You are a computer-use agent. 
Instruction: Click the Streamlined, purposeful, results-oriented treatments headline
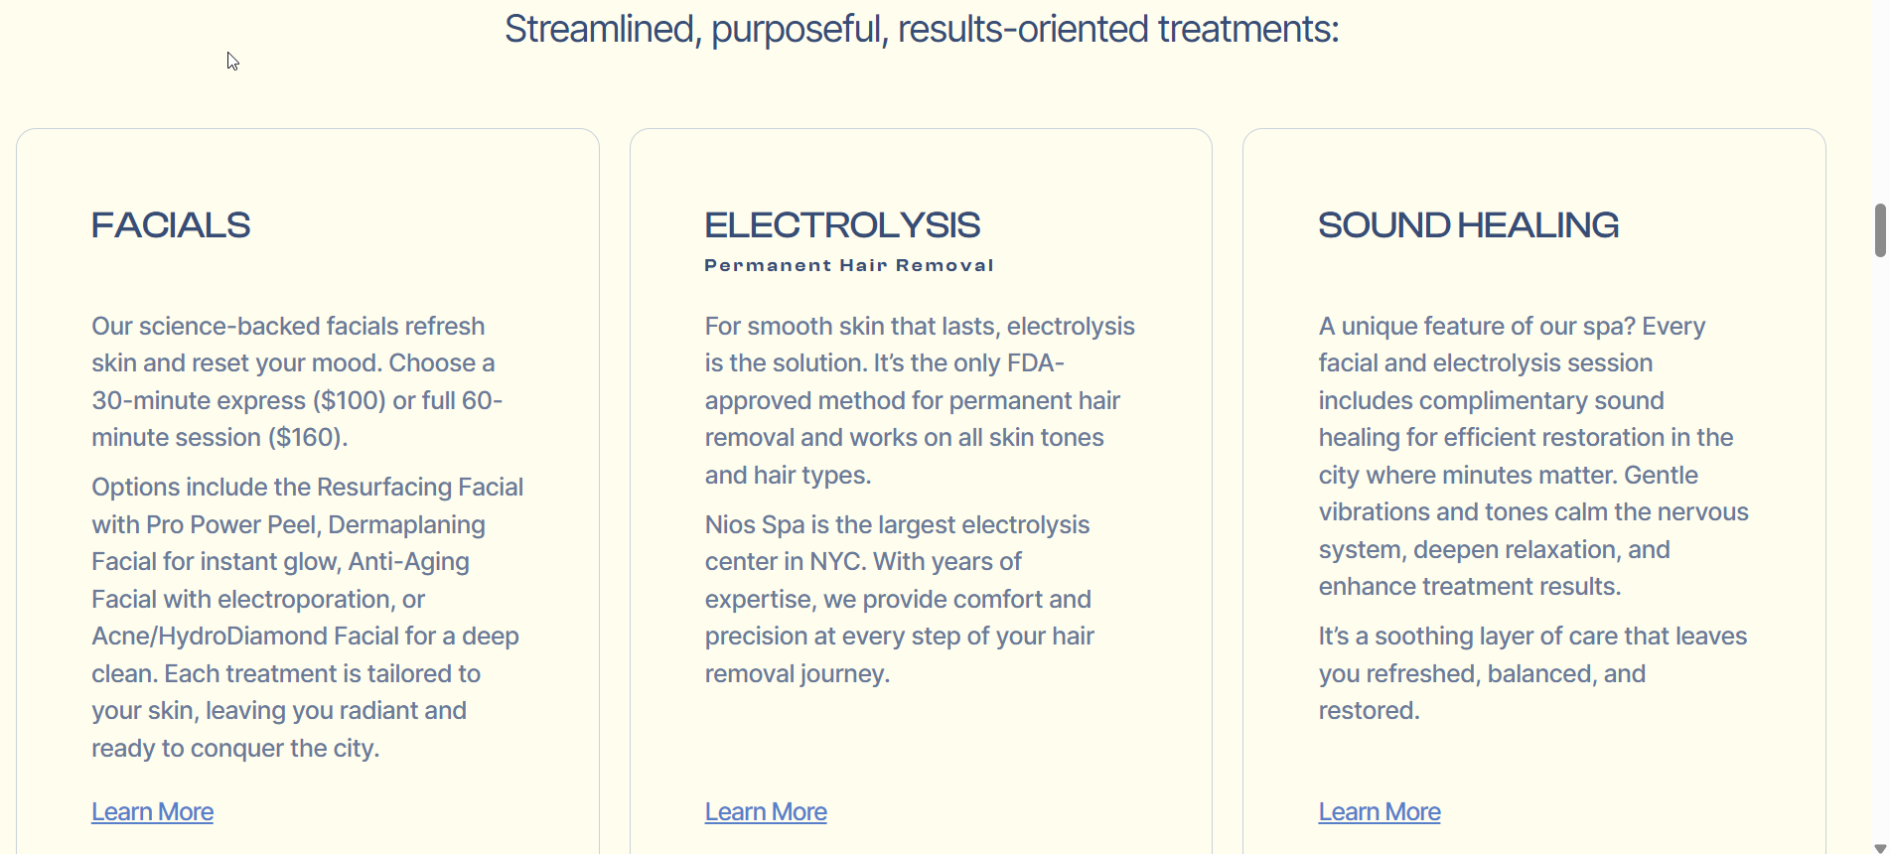[x=921, y=29]
